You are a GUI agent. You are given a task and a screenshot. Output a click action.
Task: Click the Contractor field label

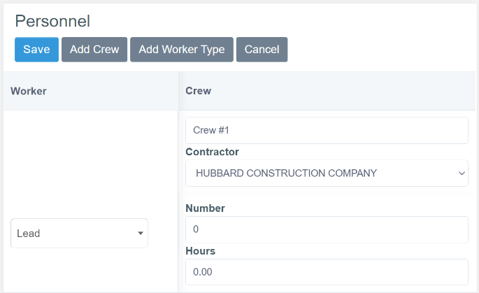(x=212, y=152)
